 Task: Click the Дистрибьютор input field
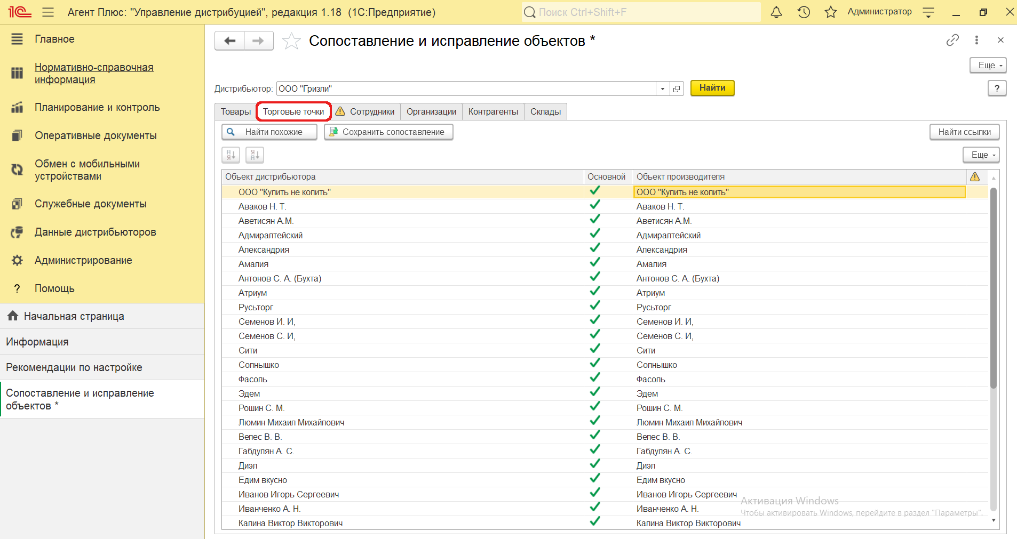466,89
